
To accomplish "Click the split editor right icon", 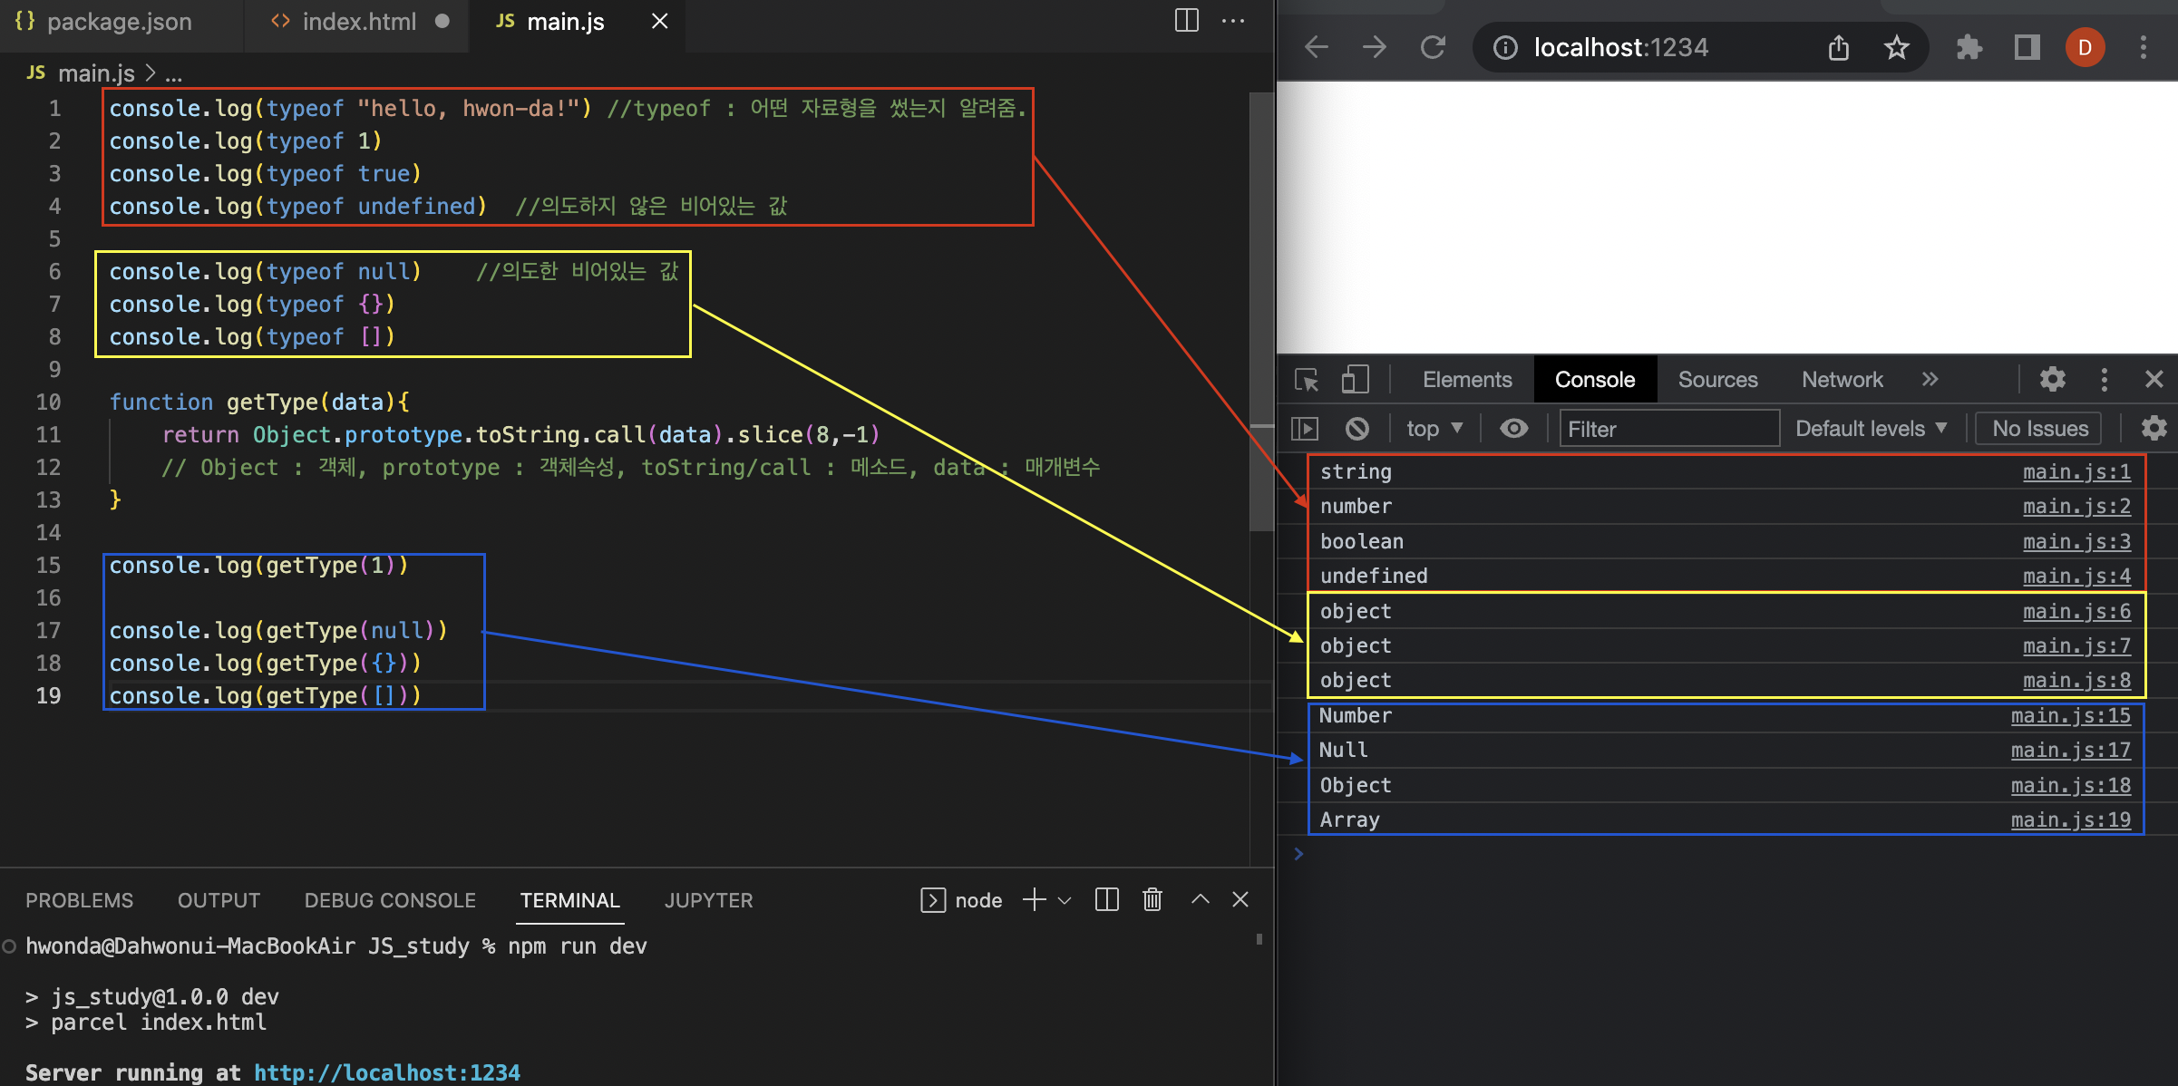I will point(1186,21).
